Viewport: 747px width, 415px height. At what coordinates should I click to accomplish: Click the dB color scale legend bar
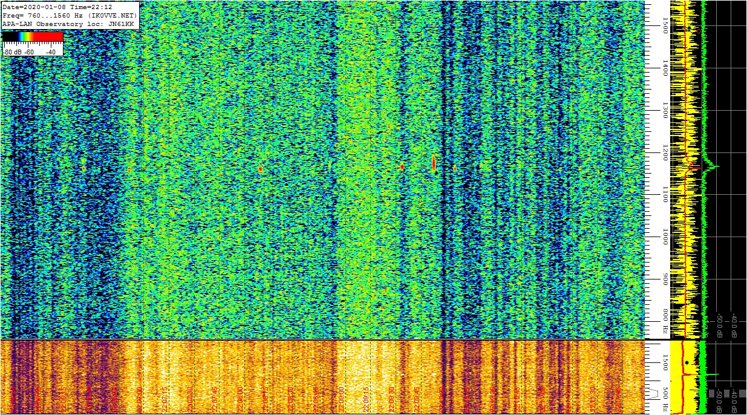point(33,37)
